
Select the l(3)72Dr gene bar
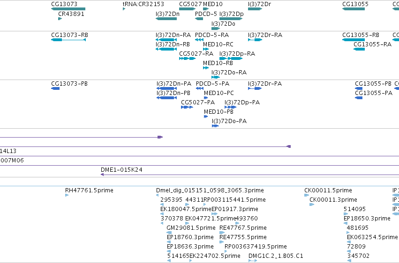click(255, 9)
